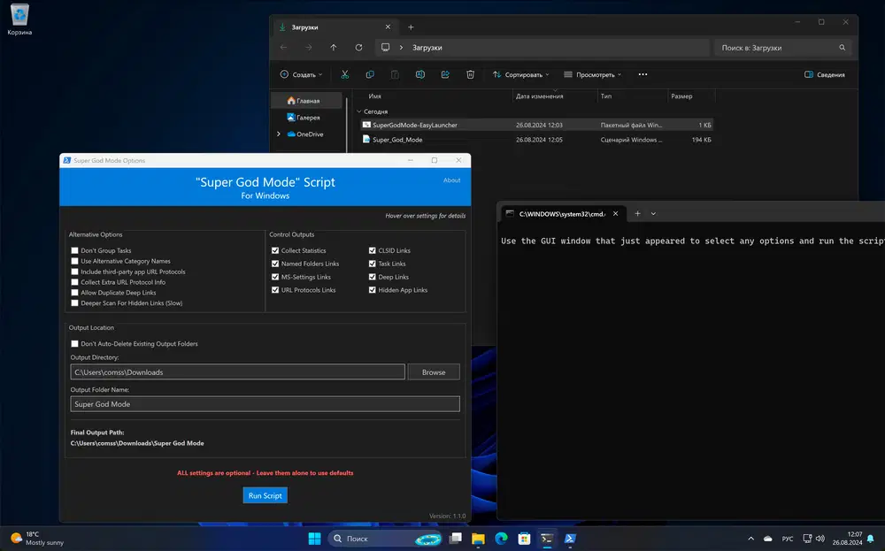Go up one folder level in Explorer
The image size is (885, 551).
point(333,48)
